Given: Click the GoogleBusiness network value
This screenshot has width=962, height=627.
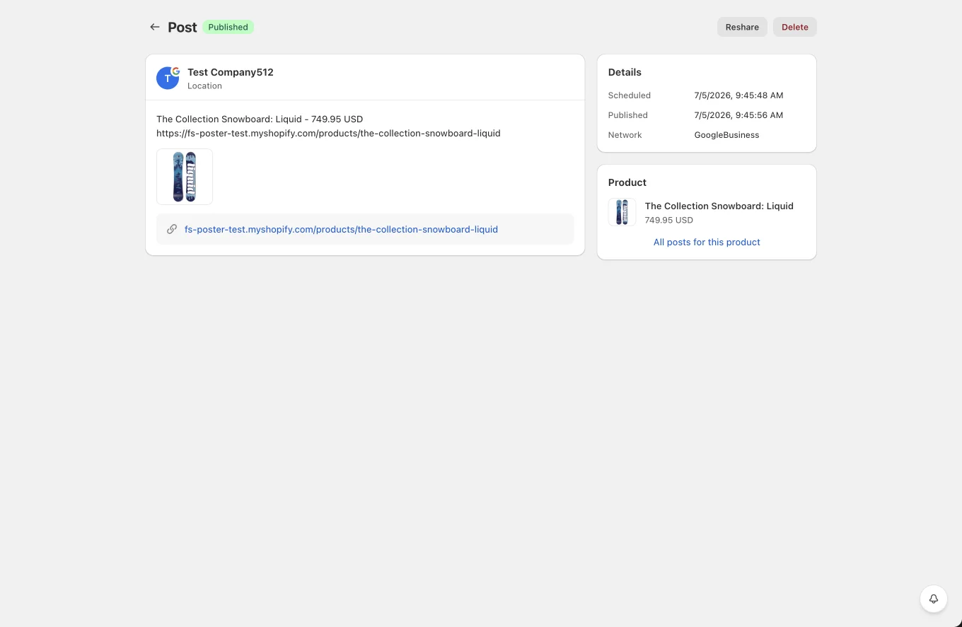Looking at the screenshot, I should tap(726, 135).
